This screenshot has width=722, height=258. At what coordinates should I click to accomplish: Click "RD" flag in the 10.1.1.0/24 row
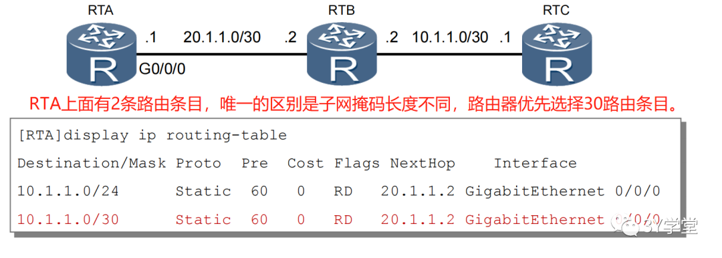[x=344, y=191]
